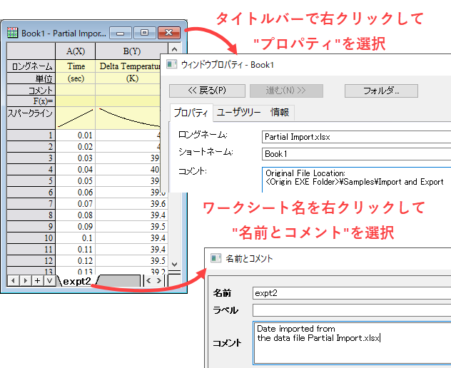
Task: Click cell with value 0.06
Action: click(x=76, y=192)
